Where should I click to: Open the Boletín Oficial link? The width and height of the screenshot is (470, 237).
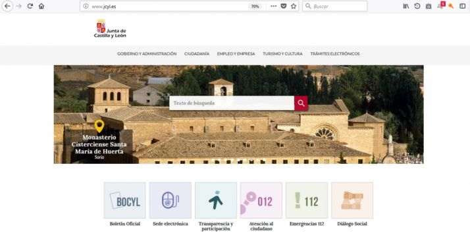(x=124, y=224)
